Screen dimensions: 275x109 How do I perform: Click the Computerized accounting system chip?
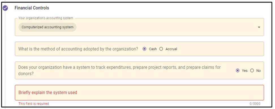(x=48, y=27)
